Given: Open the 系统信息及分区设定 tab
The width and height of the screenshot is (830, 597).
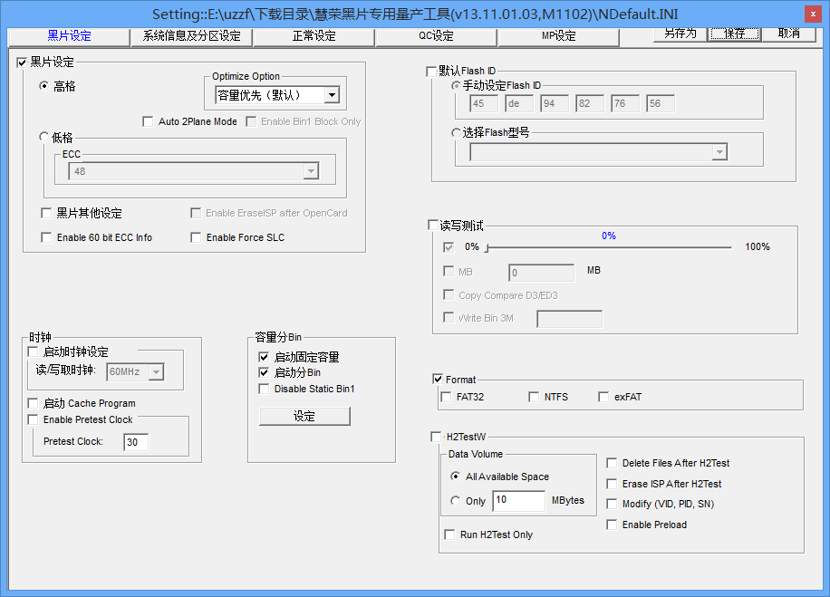Looking at the screenshot, I should [191, 36].
